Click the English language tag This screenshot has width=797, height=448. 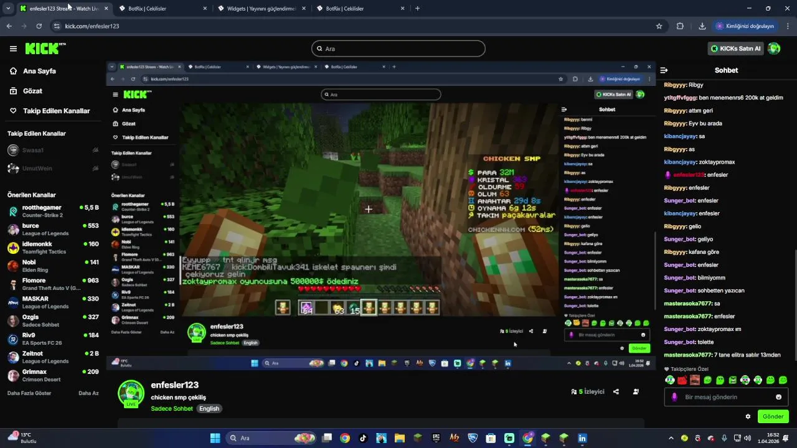(x=209, y=409)
